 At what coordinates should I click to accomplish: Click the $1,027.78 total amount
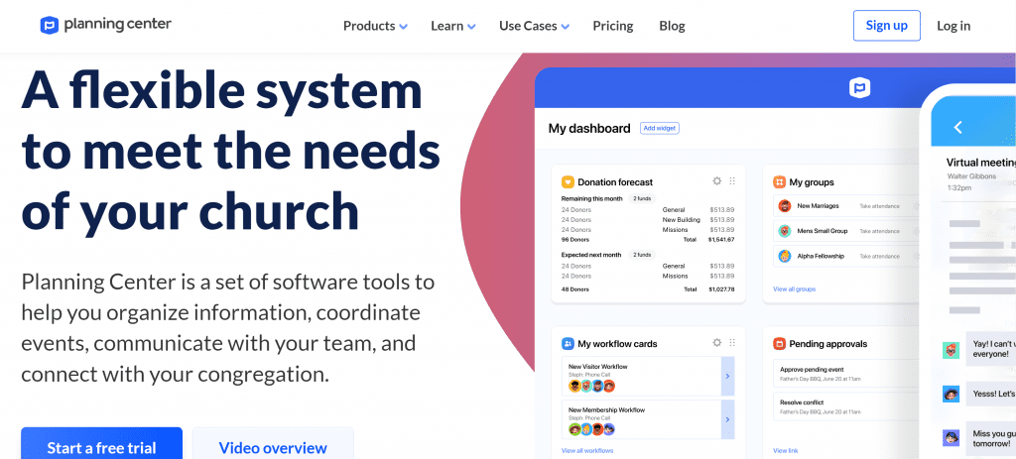coord(721,289)
